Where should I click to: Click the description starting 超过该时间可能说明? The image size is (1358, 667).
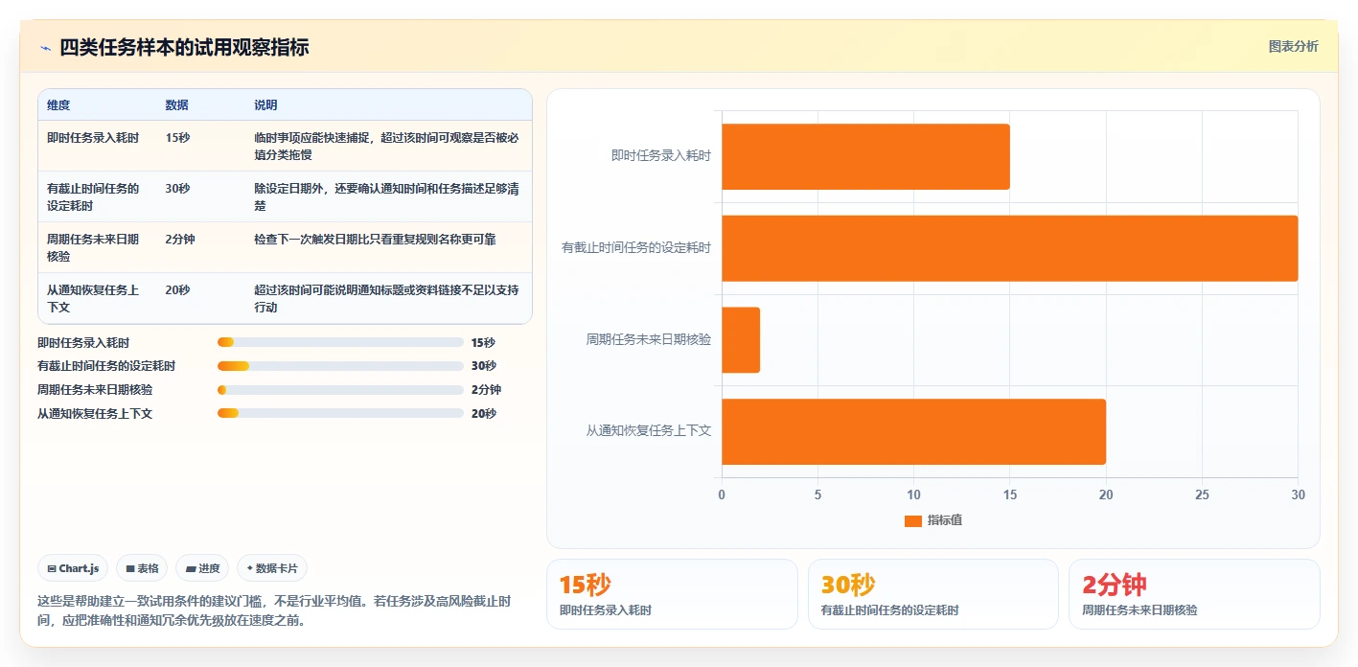click(386, 298)
